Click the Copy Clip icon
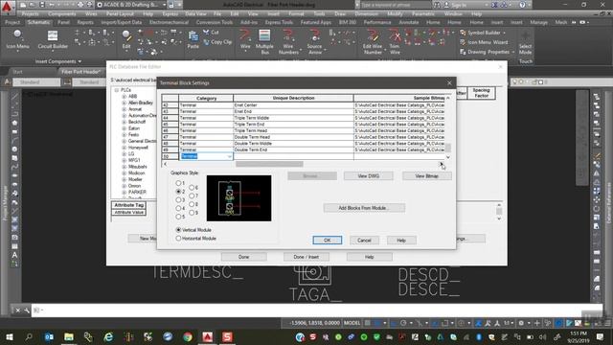Screen dimensions: 613x345 tap(217, 42)
